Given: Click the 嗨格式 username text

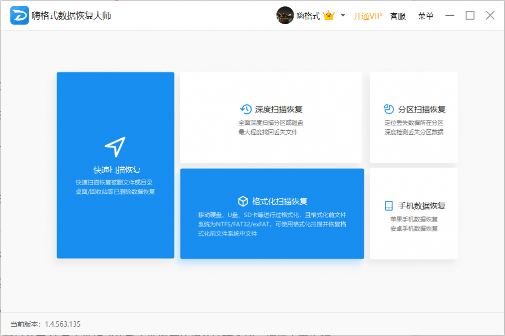Looking at the screenshot, I should coord(308,16).
